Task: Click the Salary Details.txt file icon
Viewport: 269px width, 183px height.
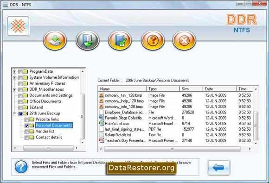Action: (x=102, y=135)
